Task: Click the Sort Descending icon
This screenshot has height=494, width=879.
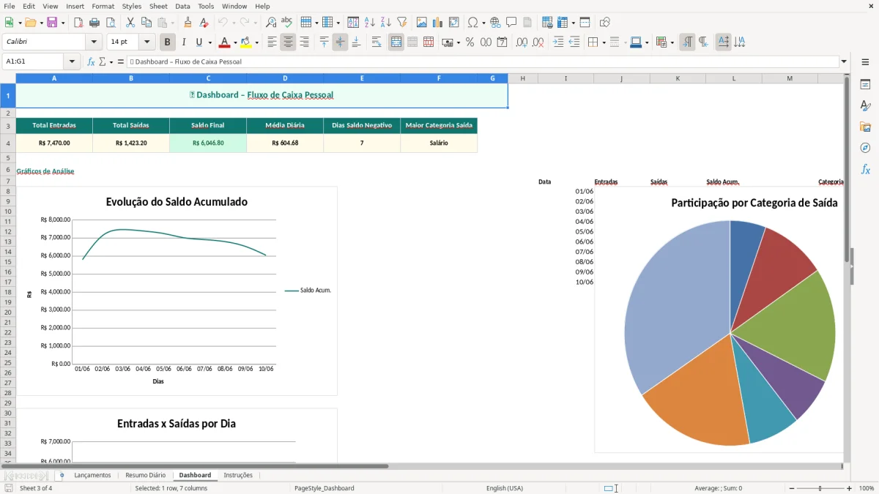Action: pos(386,23)
